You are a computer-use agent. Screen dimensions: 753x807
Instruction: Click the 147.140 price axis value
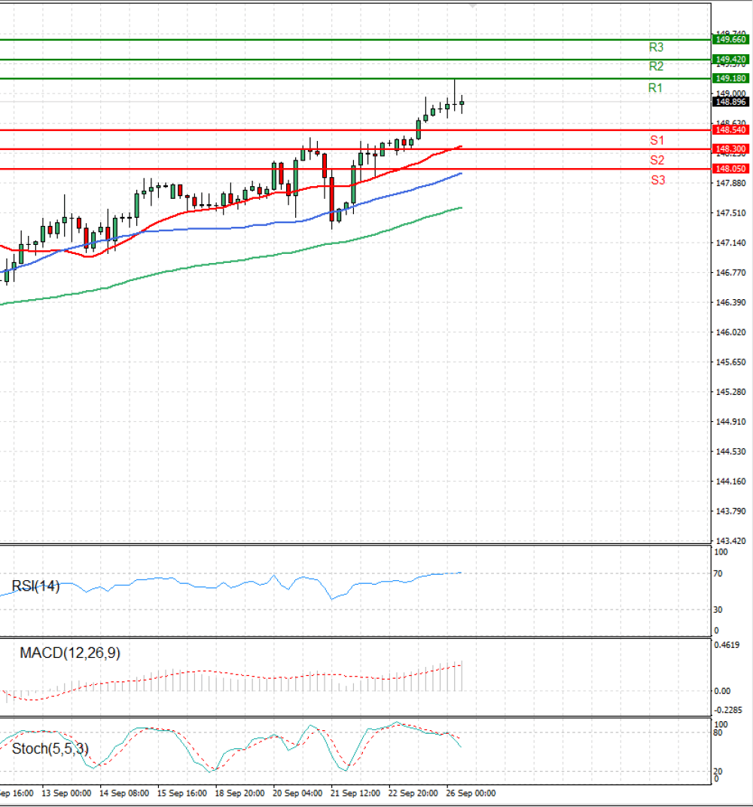click(x=731, y=243)
